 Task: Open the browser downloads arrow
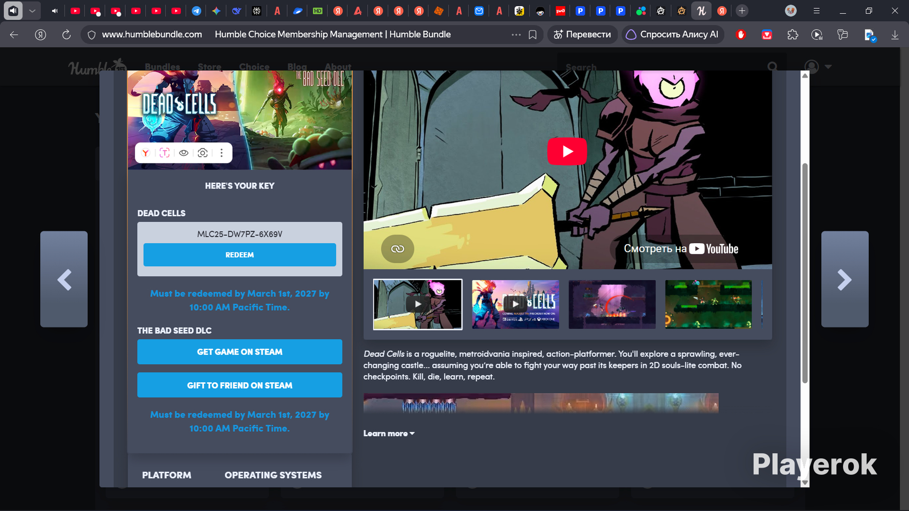895,35
